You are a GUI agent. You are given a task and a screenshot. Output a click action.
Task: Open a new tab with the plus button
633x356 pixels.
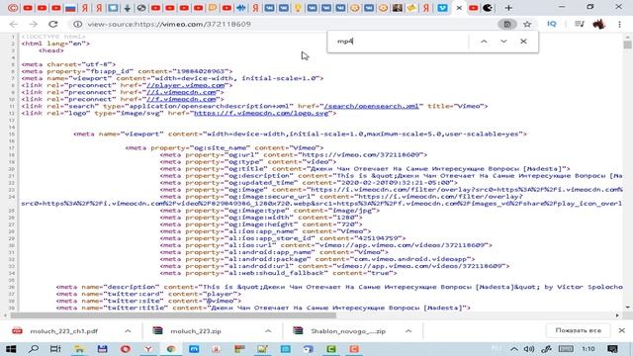click(x=508, y=8)
